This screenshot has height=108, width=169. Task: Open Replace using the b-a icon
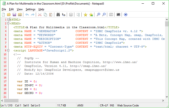64,15
